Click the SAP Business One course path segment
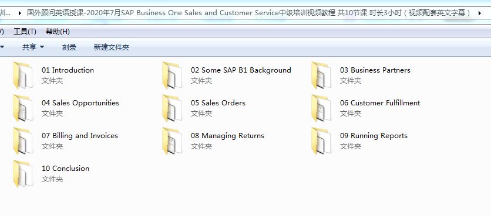This screenshot has width=491, height=216. (x=249, y=13)
